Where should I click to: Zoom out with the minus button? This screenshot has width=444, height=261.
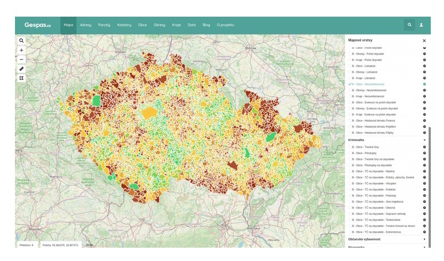coord(22,59)
